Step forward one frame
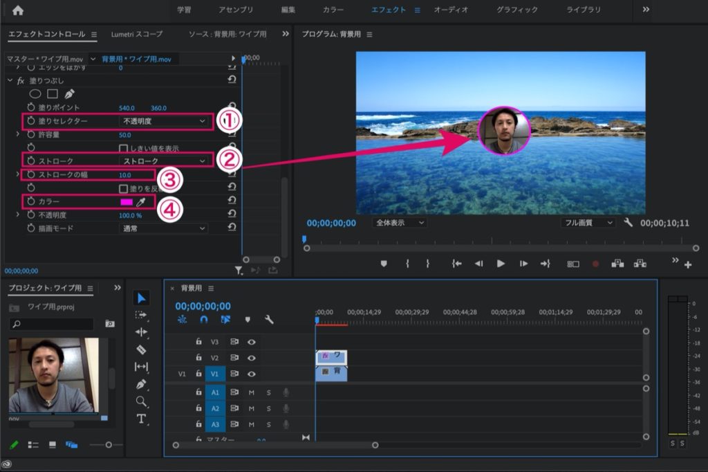Viewport: 708px width, 472px height. [524, 264]
